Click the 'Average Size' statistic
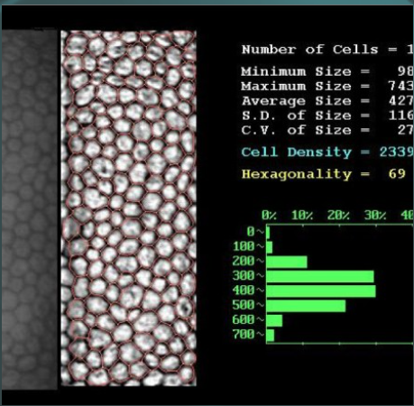This screenshot has height=406, width=414. 327,101
